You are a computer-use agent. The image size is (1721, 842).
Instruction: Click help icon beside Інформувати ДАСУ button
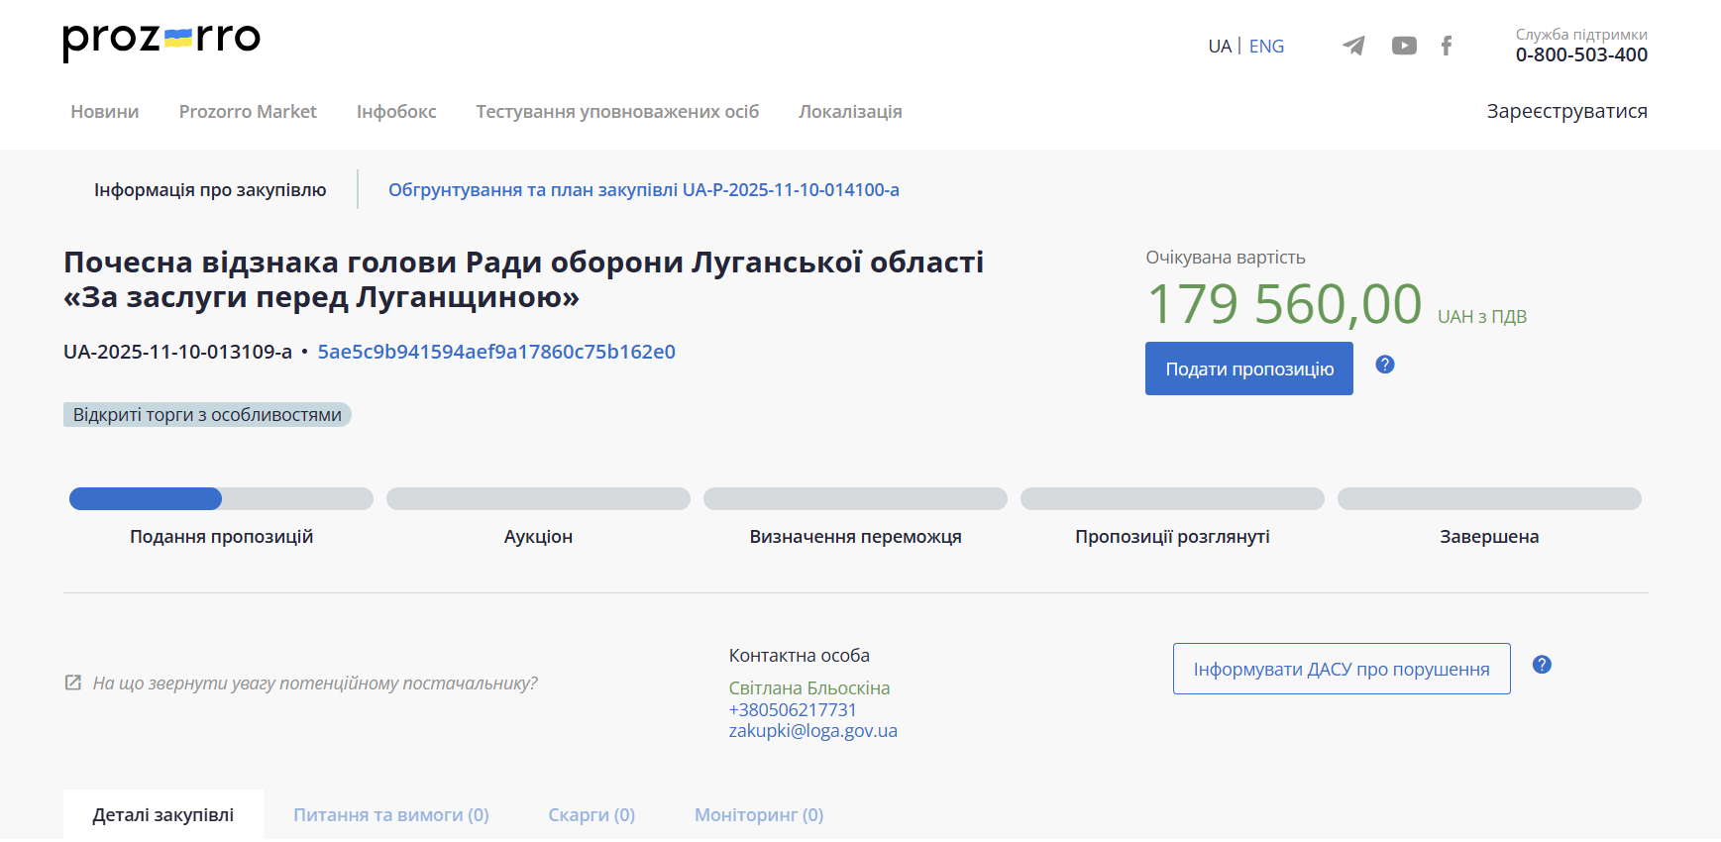click(x=1542, y=665)
